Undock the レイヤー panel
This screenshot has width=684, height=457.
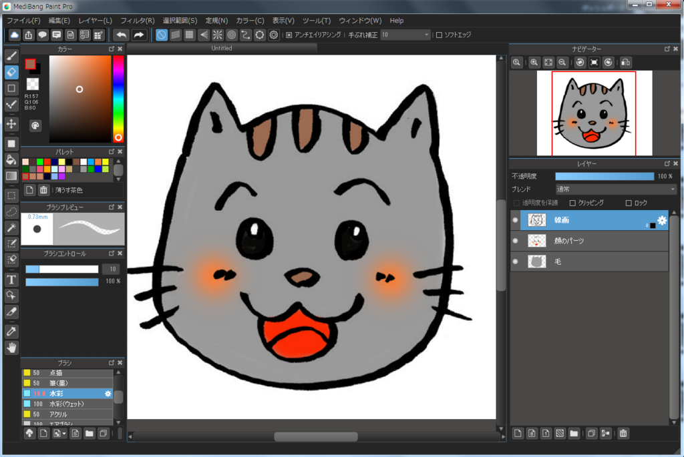tap(667, 163)
